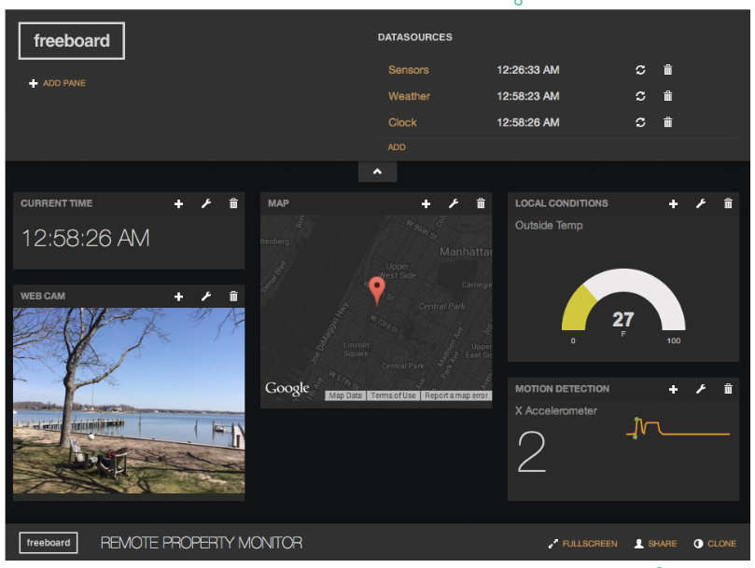The height and width of the screenshot is (568, 755).
Task: Click the Google logo on map
Action: point(287,388)
